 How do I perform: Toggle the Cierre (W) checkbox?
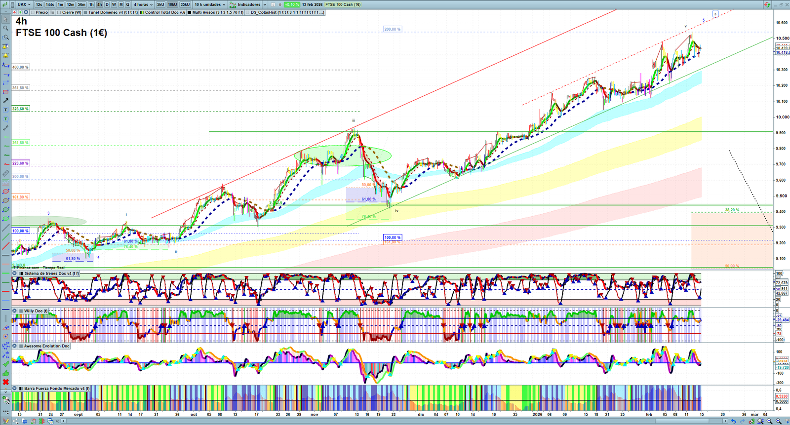tap(59, 12)
